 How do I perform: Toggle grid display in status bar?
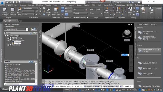pos(71,90)
